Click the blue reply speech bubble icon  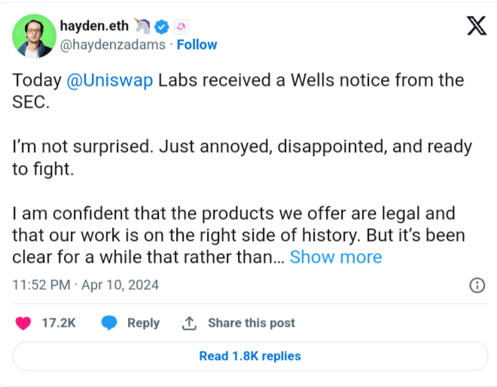coord(110,323)
